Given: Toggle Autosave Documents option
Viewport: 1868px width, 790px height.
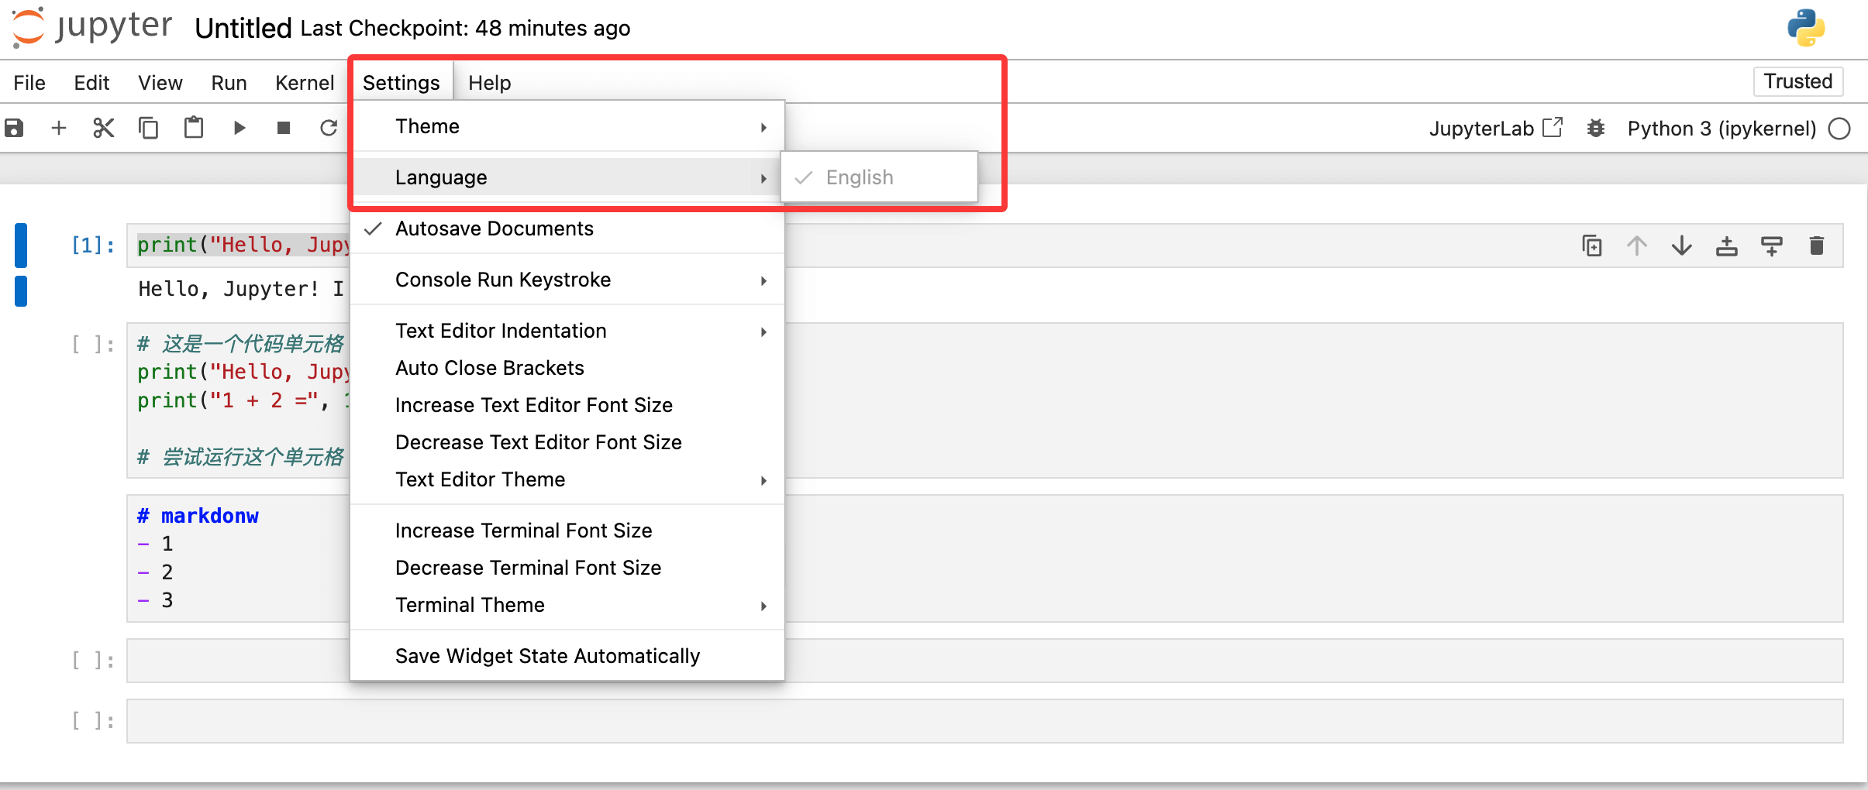Looking at the screenshot, I should 494,228.
